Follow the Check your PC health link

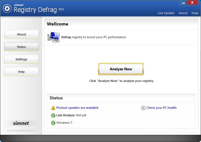click(161, 108)
